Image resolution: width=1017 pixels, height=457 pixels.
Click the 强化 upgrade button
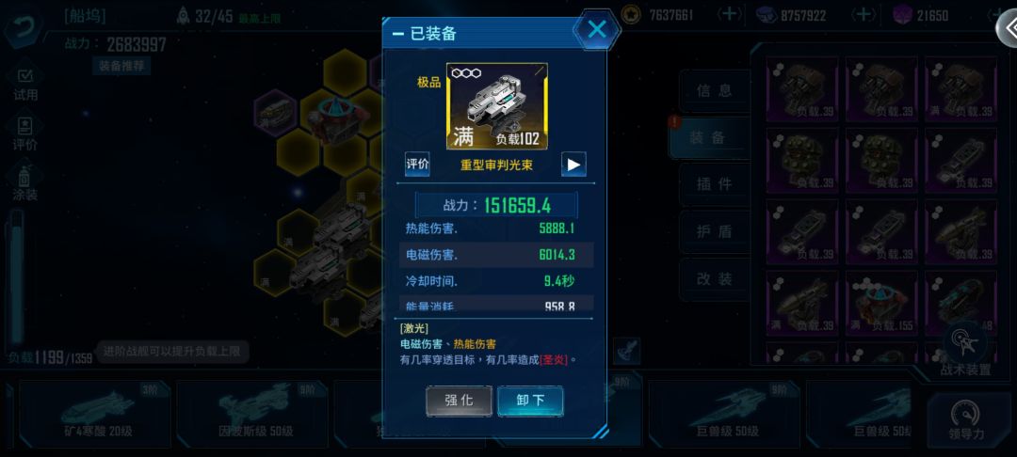(x=460, y=401)
